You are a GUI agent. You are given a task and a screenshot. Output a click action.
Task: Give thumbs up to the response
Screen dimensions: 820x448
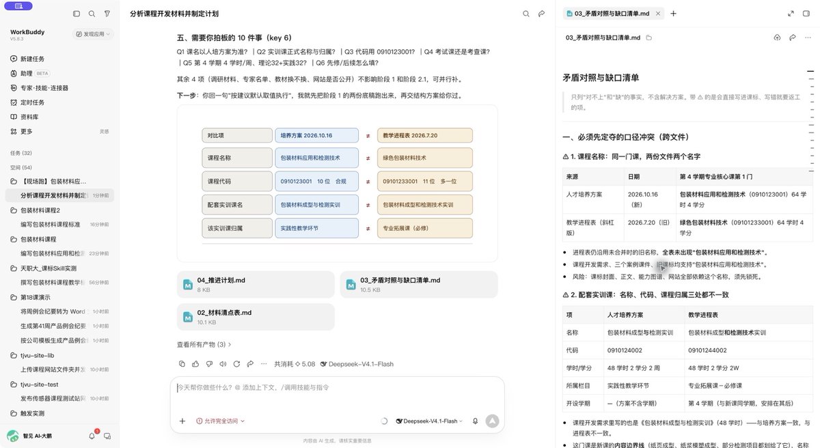tap(195, 364)
